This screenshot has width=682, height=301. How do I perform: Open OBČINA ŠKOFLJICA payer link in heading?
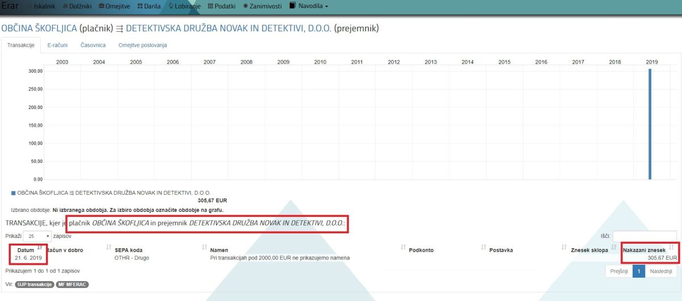point(39,28)
